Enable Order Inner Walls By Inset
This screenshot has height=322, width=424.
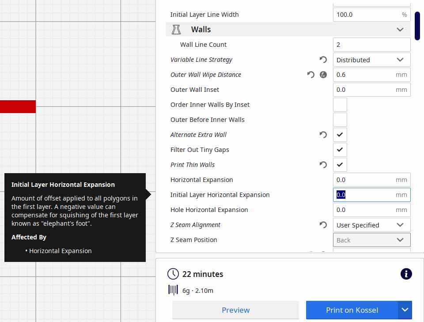(340, 105)
